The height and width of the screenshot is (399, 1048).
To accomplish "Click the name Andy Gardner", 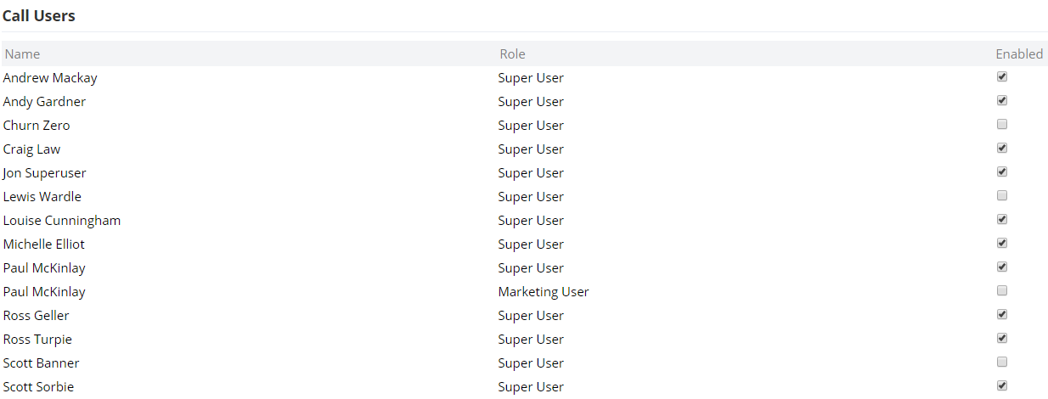I will point(44,102).
